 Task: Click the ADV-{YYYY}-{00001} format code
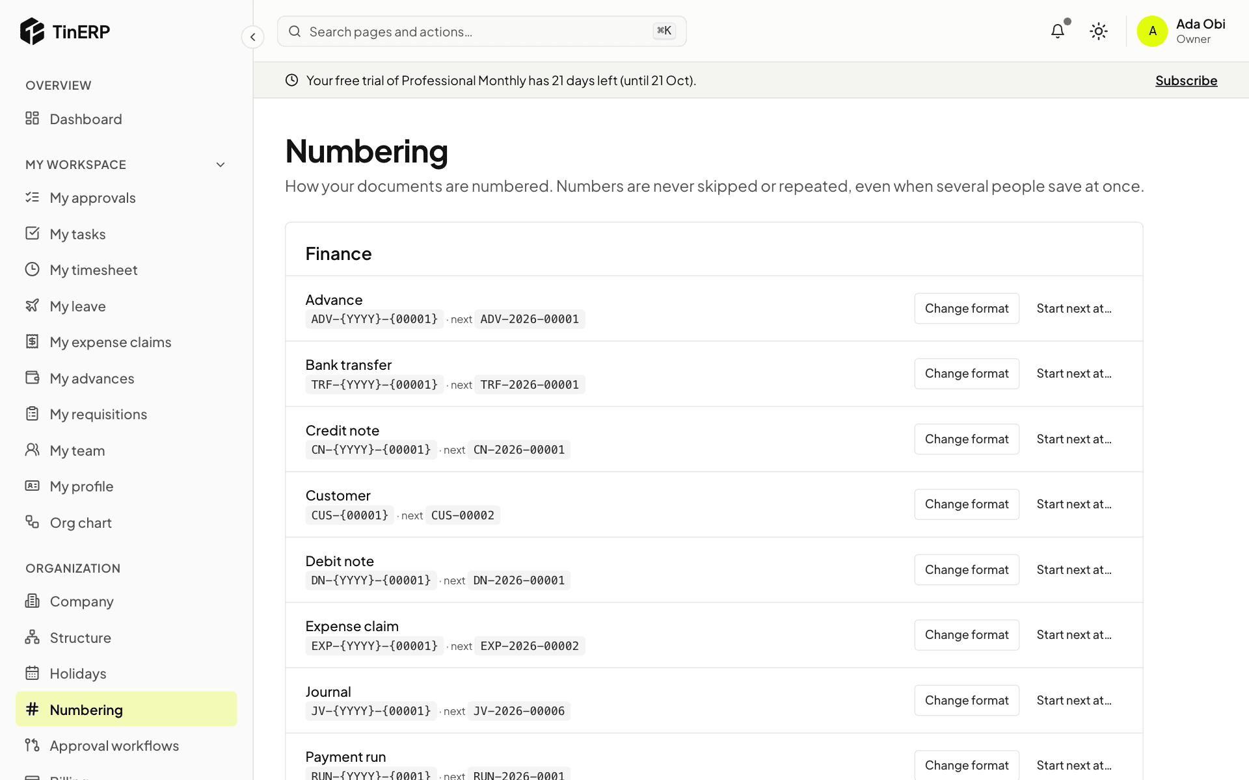[375, 319]
